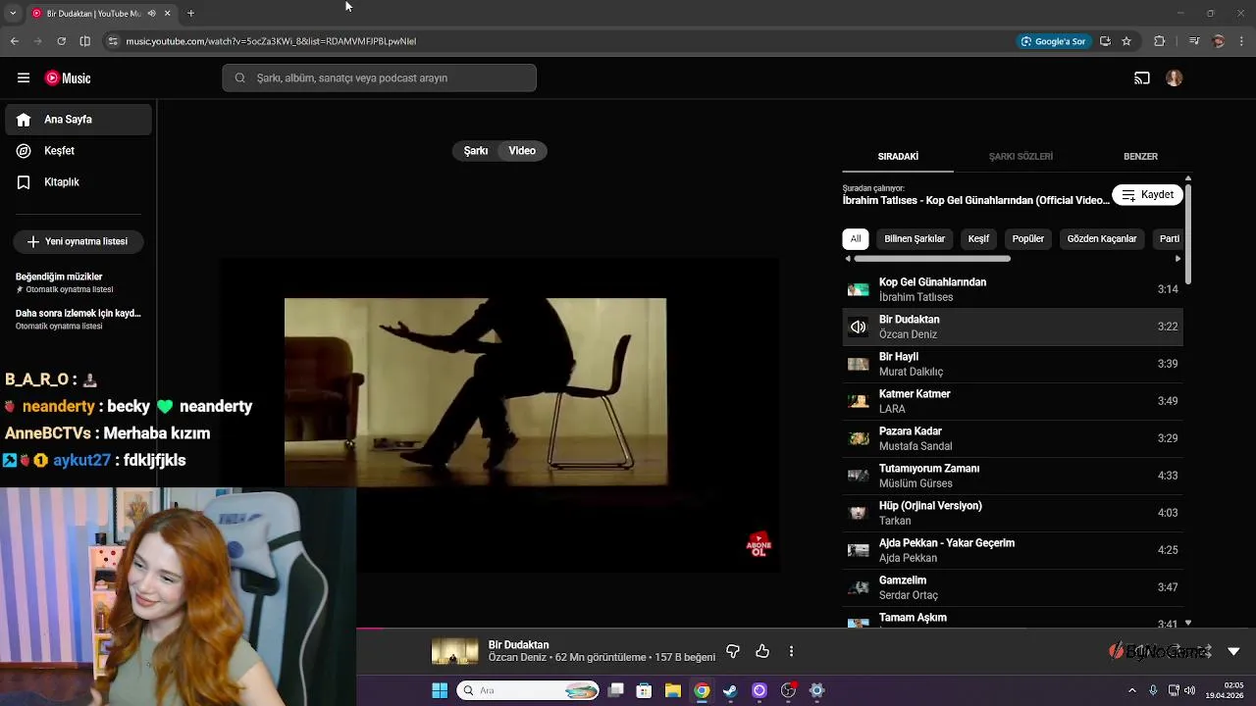Click the YouTube Music logo
Screen dimensions: 1256x706
[x=68, y=78]
